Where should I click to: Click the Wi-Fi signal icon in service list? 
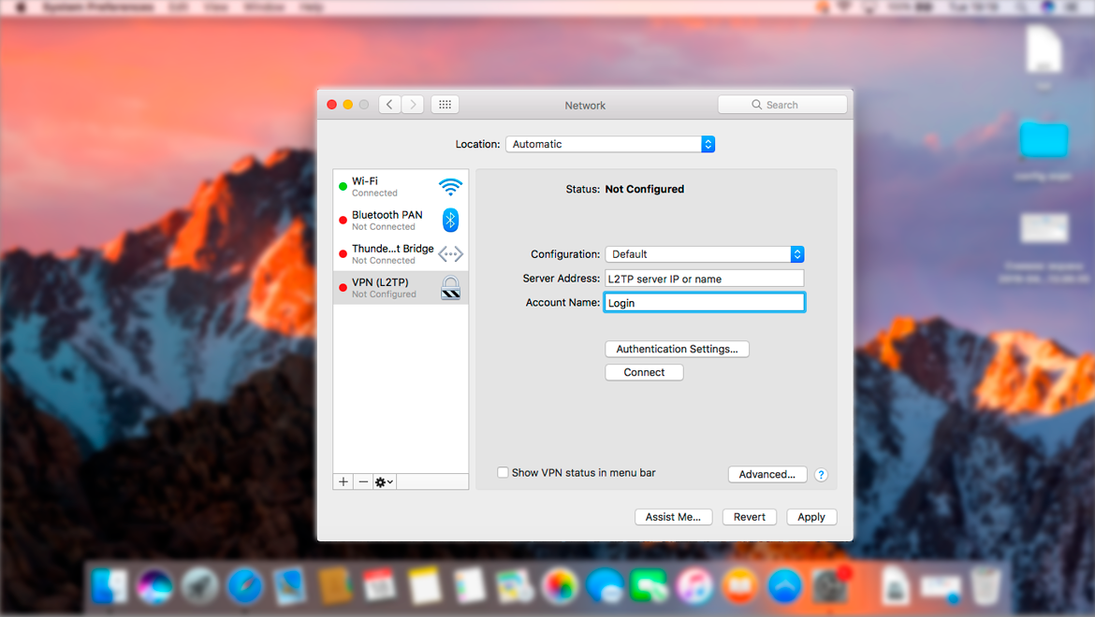pyautogui.click(x=450, y=186)
